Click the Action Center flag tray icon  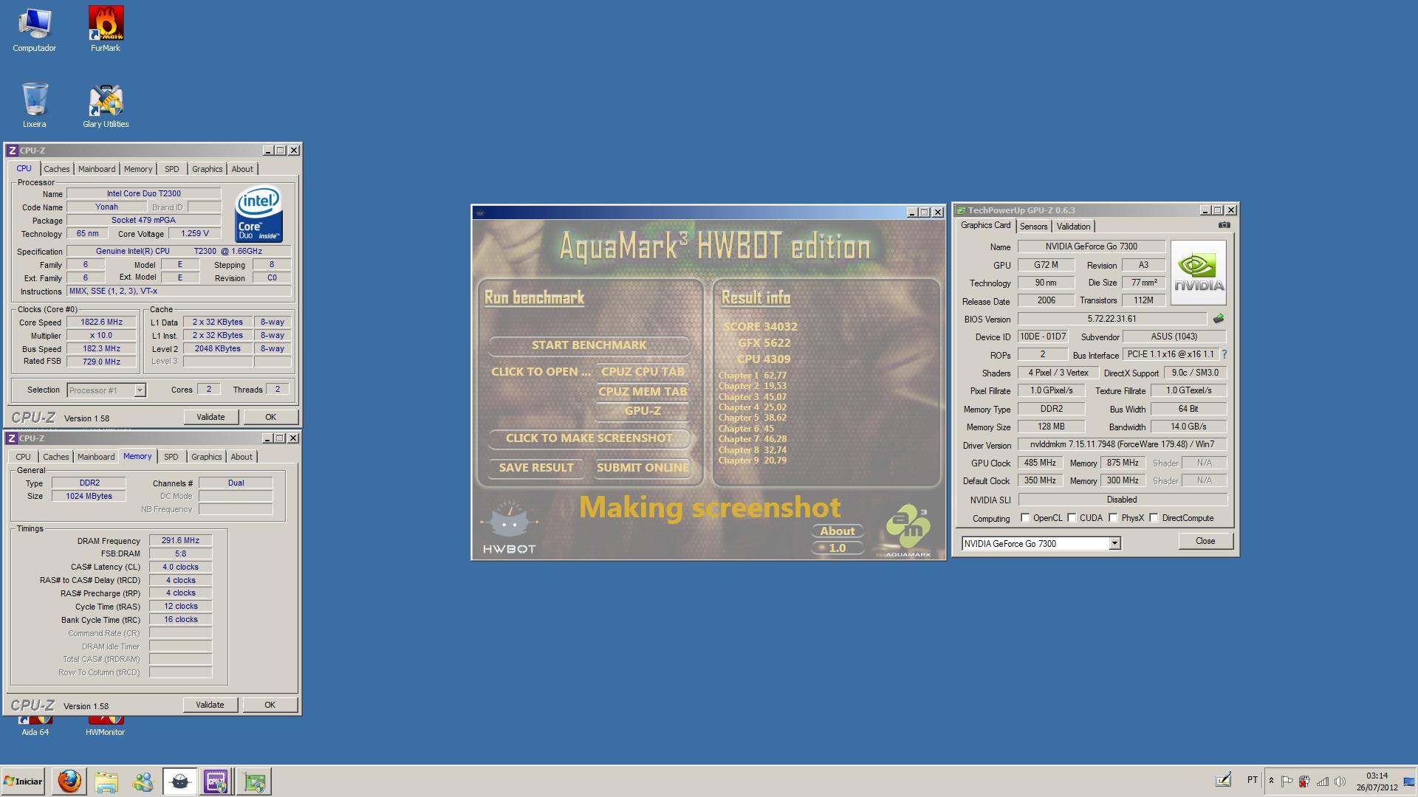[1287, 781]
